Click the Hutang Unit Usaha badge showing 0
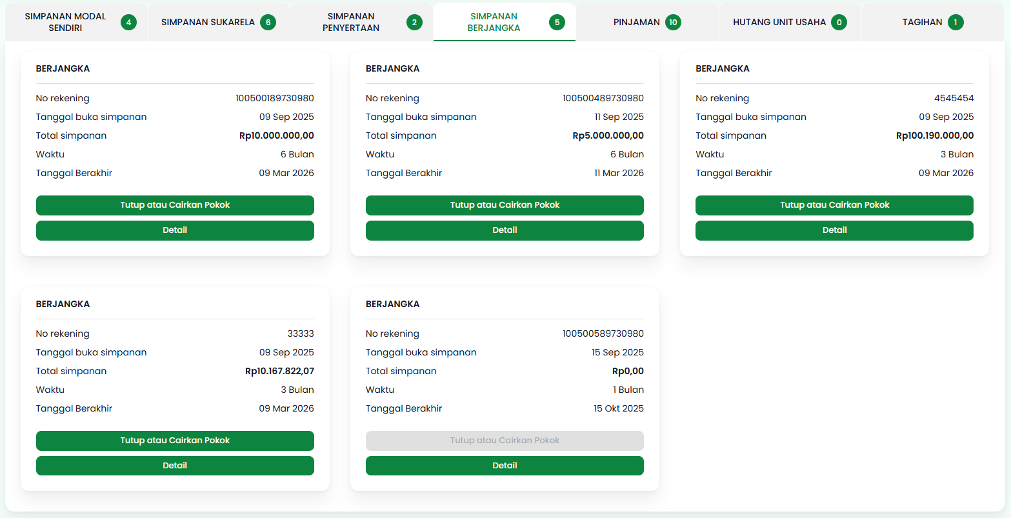Screen dimensions: 1011x518 click(839, 23)
